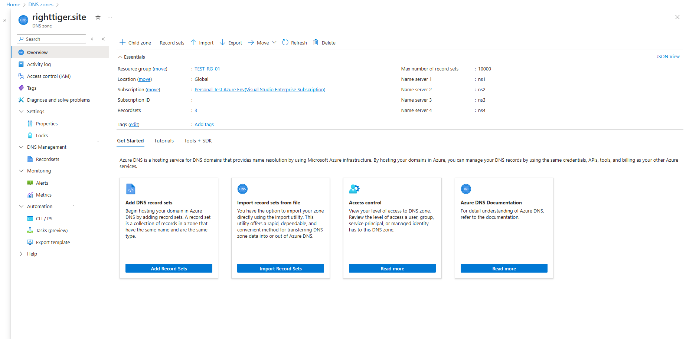
Task: Open the TEST_RG_01 resource group link
Action: tap(207, 69)
